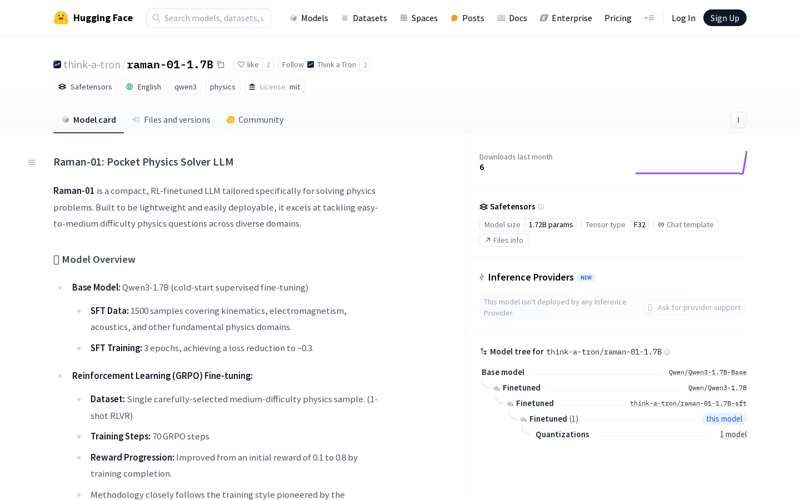Click the Follow count number 2
The height and width of the screenshot is (500, 800).
coord(365,64)
